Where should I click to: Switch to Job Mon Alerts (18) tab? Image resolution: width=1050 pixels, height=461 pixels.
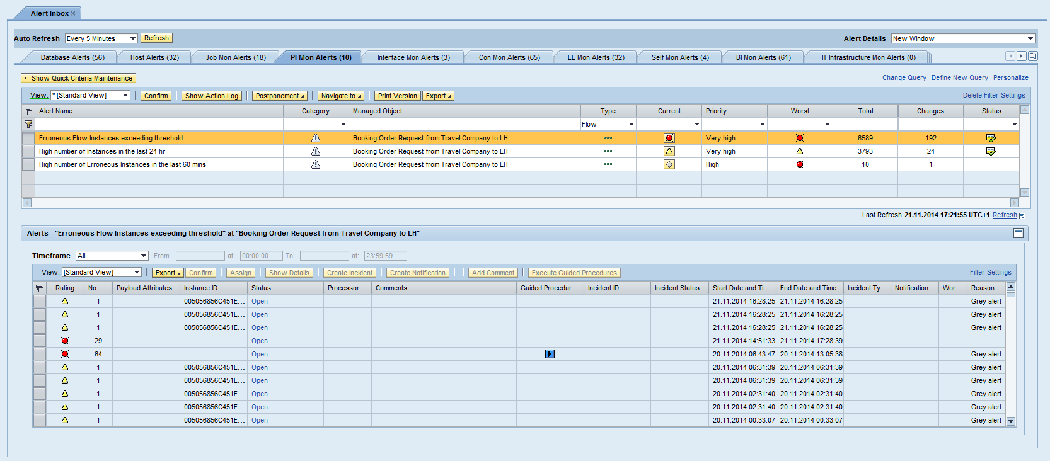(x=236, y=57)
